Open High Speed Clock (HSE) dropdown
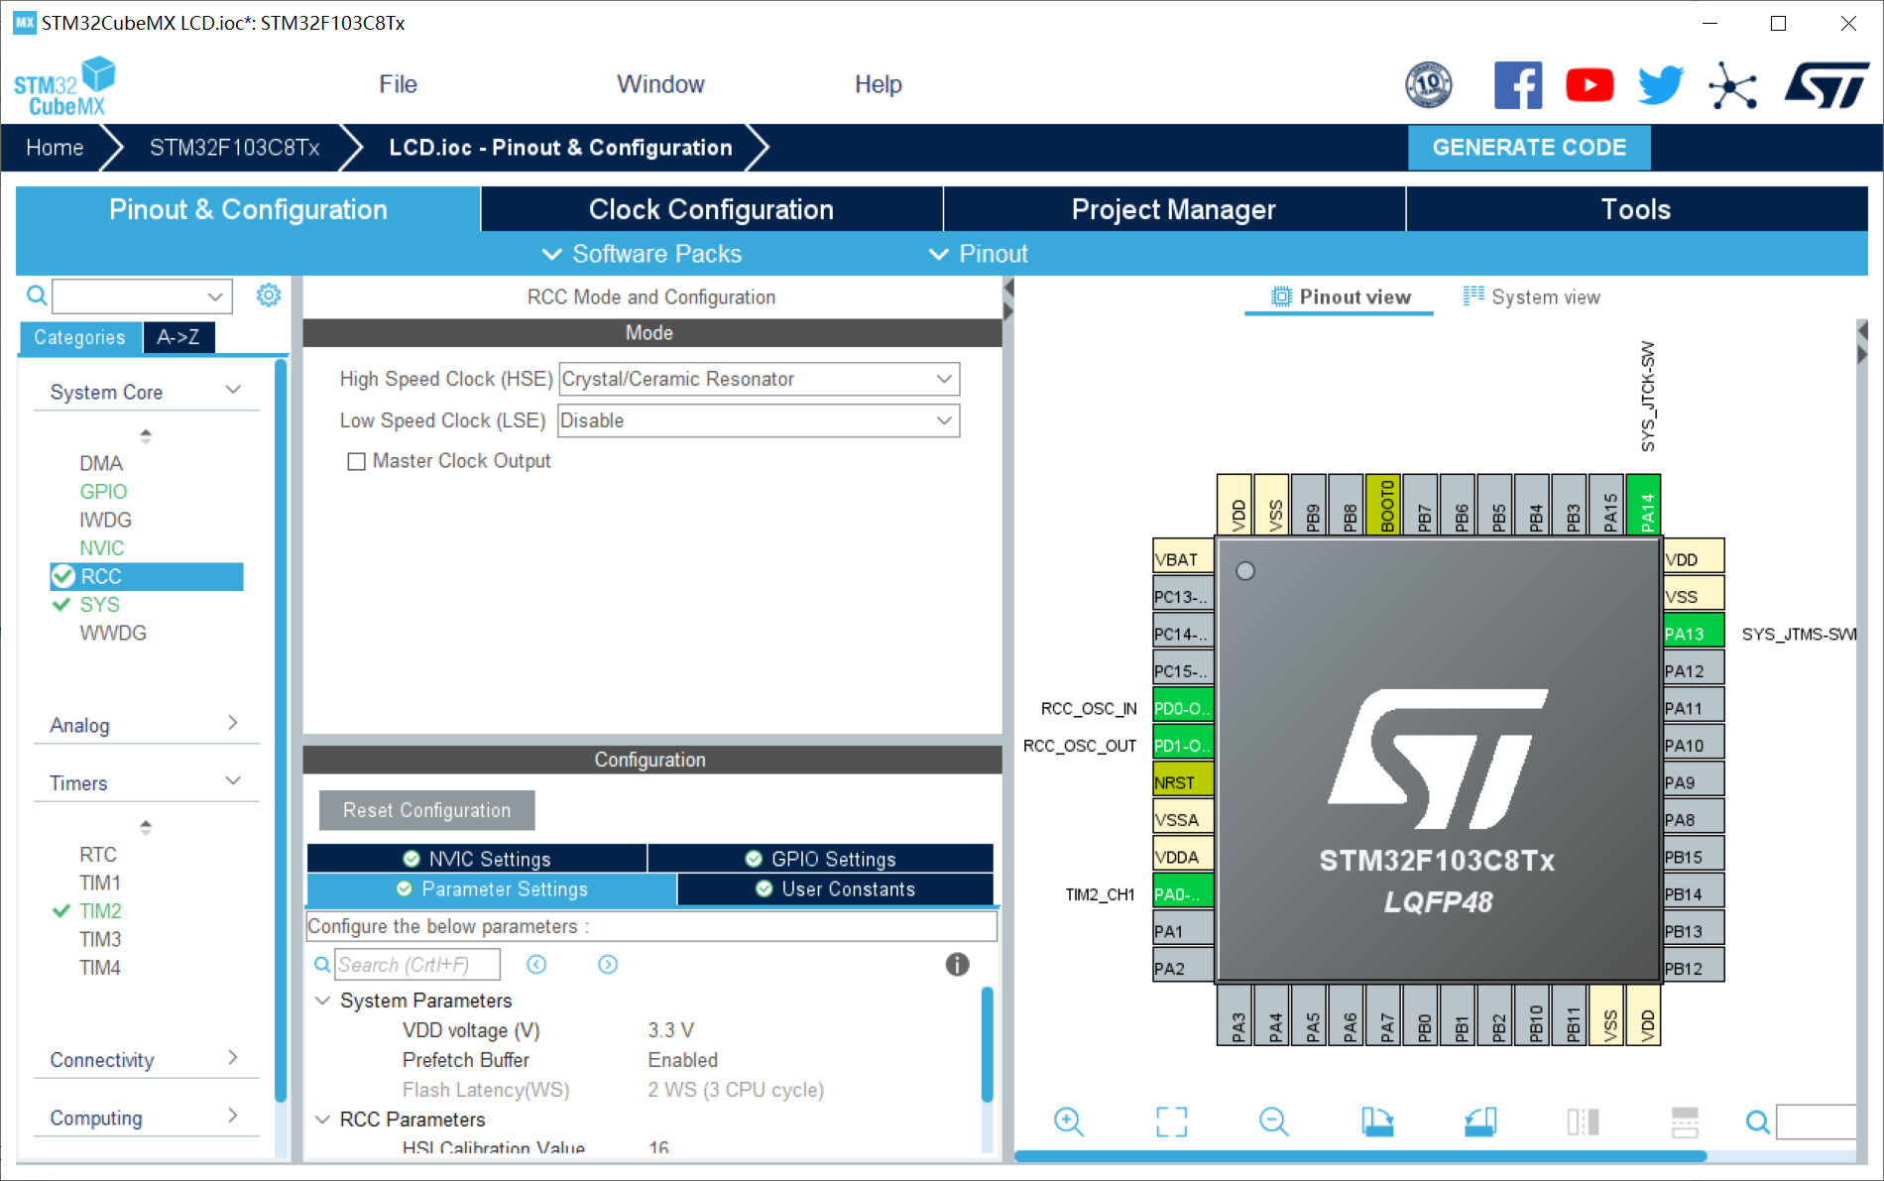The image size is (1884, 1181). 759,379
